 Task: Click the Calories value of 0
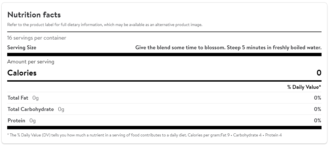[319, 73]
